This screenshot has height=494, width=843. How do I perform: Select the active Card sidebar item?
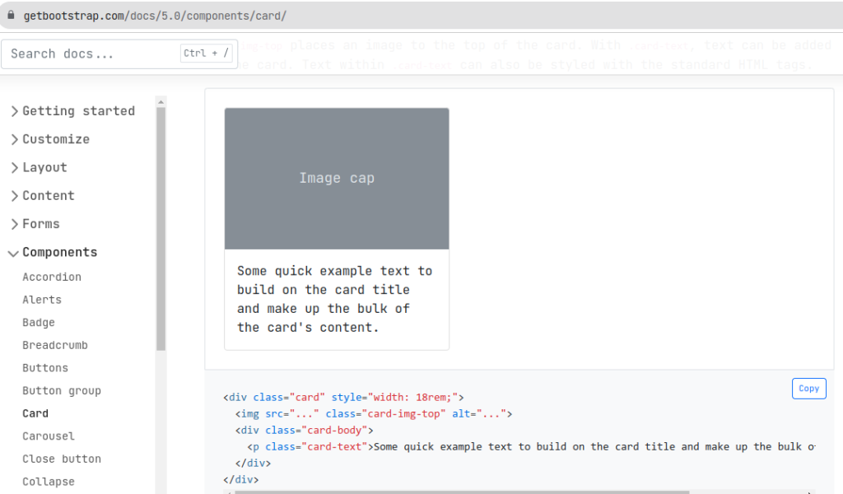tap(35, 413)
